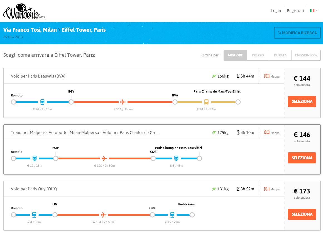
Task: Click the '€ 12 / 35m' train fare
Action: point(35,166)
